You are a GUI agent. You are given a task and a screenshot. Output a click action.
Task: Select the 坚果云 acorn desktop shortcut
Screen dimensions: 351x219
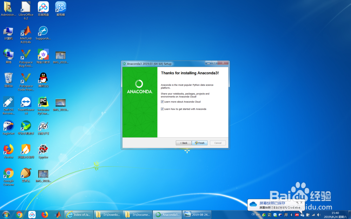(26, 175)
